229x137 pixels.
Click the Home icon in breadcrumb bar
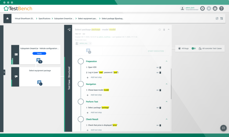(7, 19)
